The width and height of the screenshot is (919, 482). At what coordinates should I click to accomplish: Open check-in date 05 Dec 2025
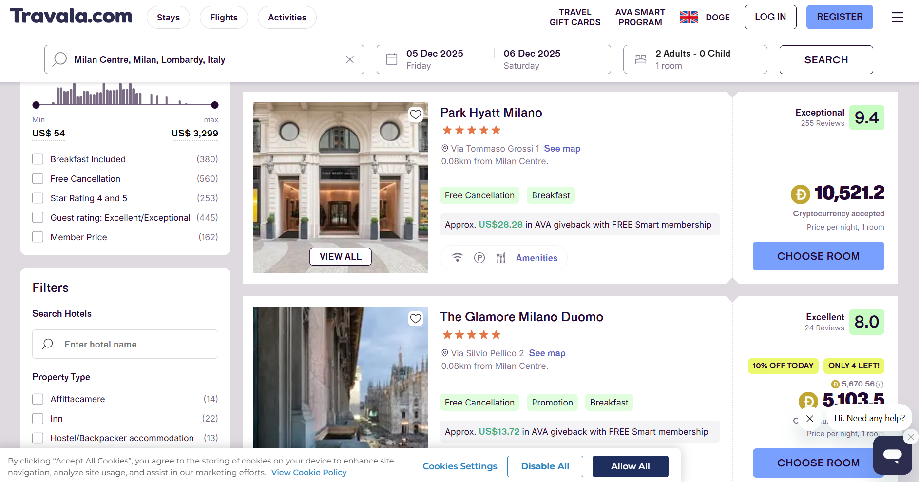click(x=435, y=59)
